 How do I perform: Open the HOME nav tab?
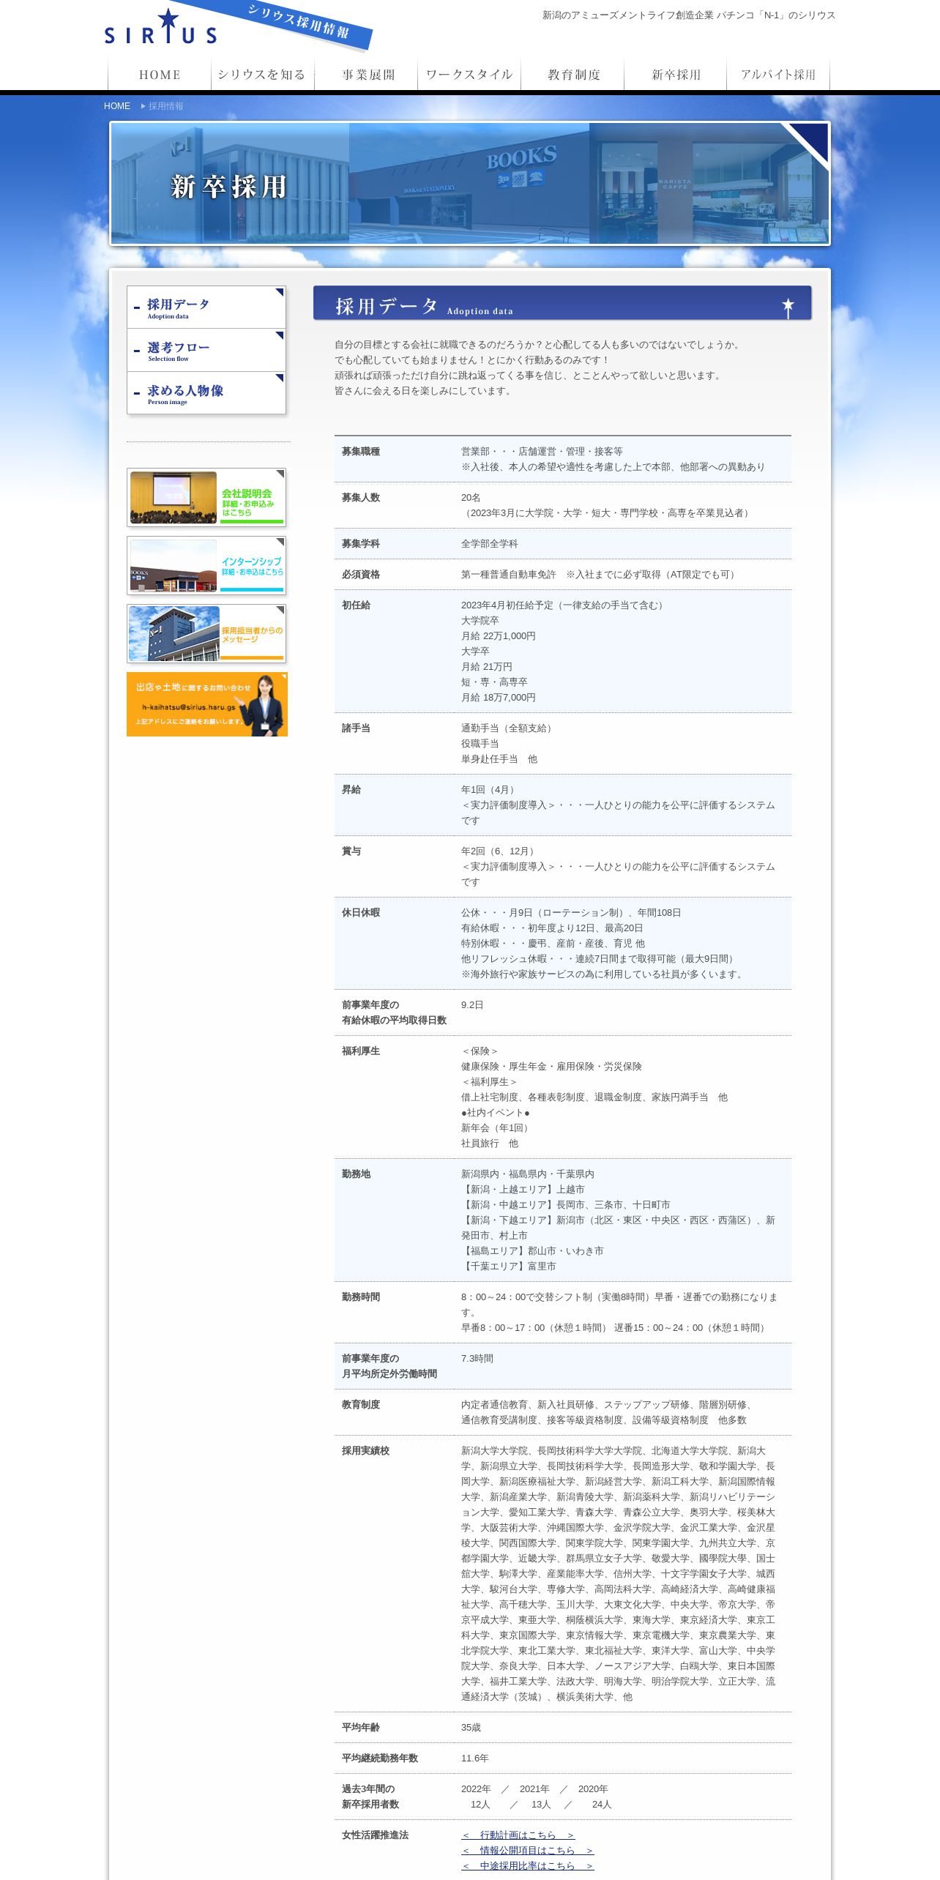(x=160, y=75)
